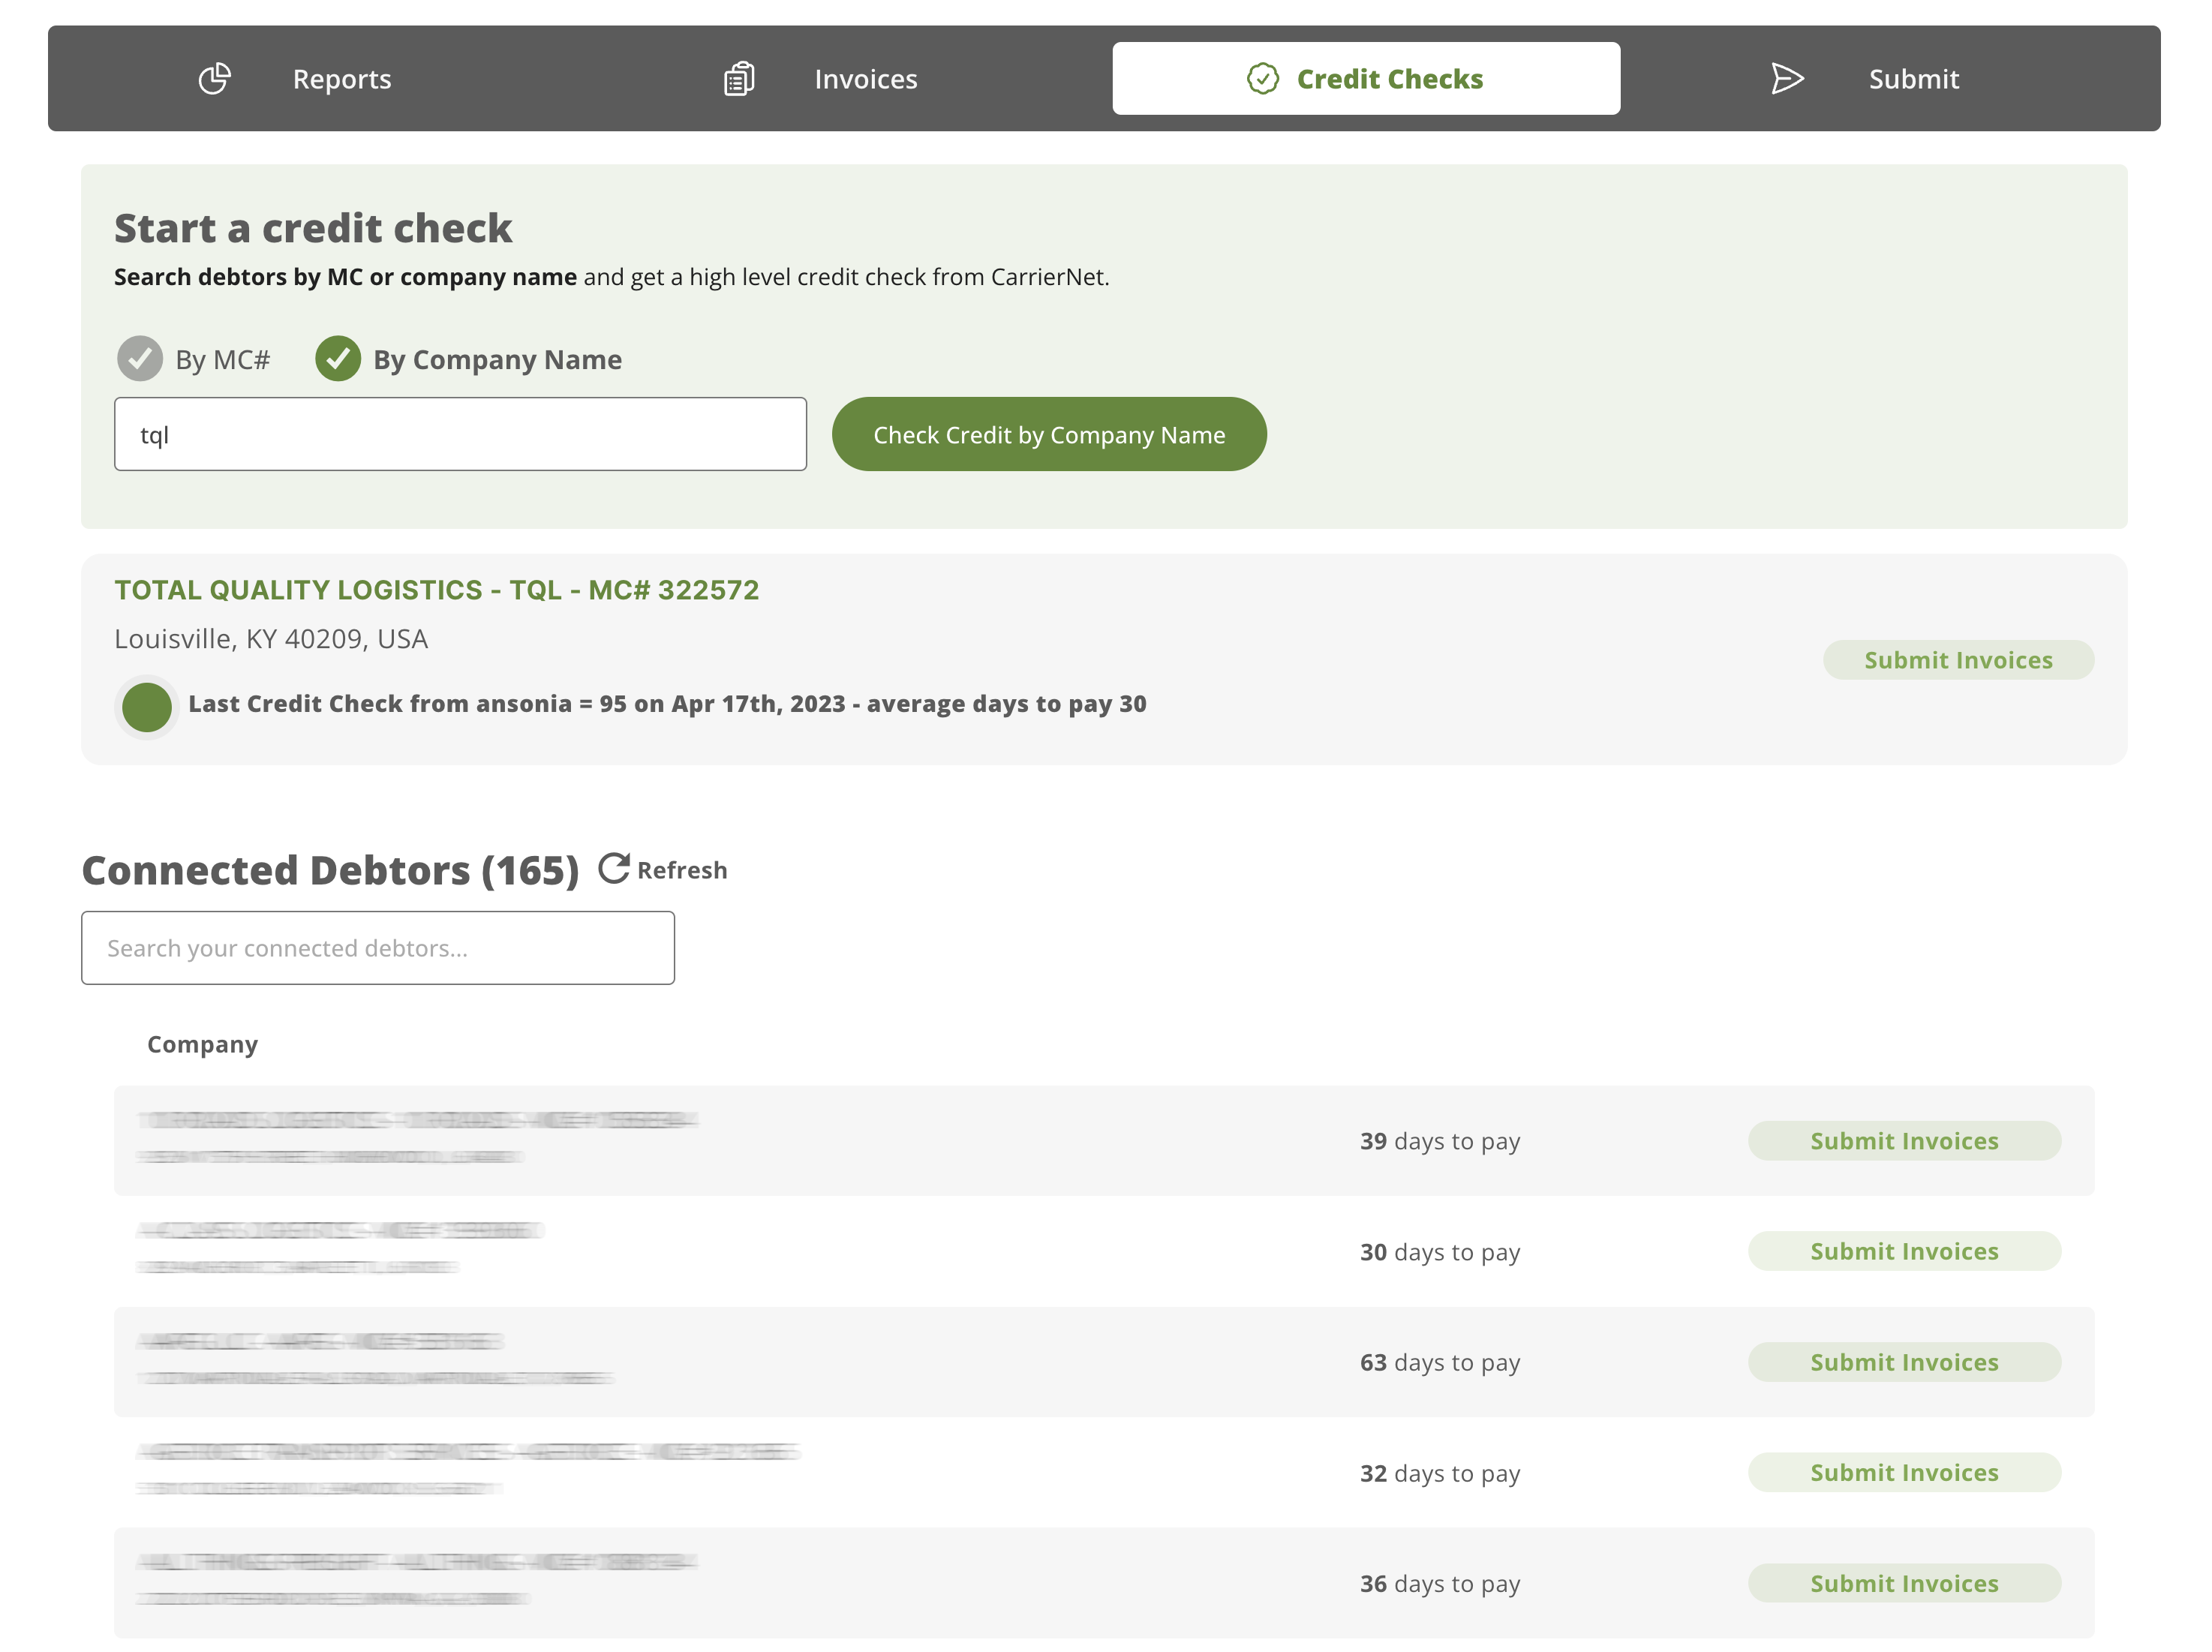Viewport: 2212px width, 1652px height.
Task: Click the Reports pie chart icon
Action: 214,78
